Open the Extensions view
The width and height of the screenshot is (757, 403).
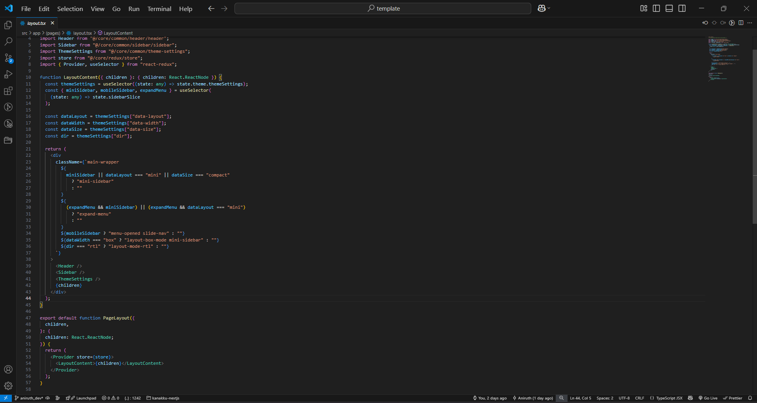tap(8, 91)
